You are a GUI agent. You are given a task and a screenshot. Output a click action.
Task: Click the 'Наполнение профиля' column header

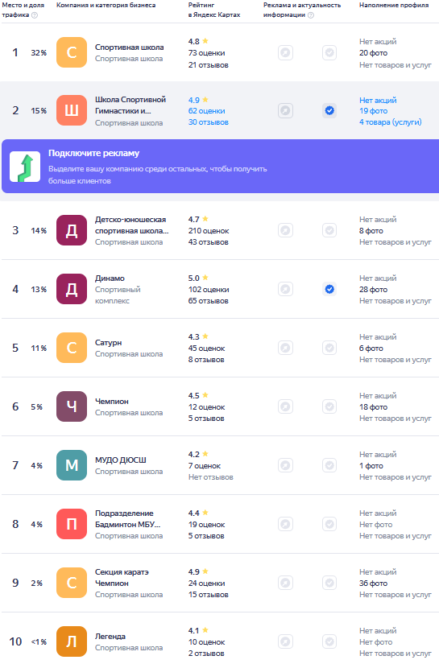click(x=394, y=5)
